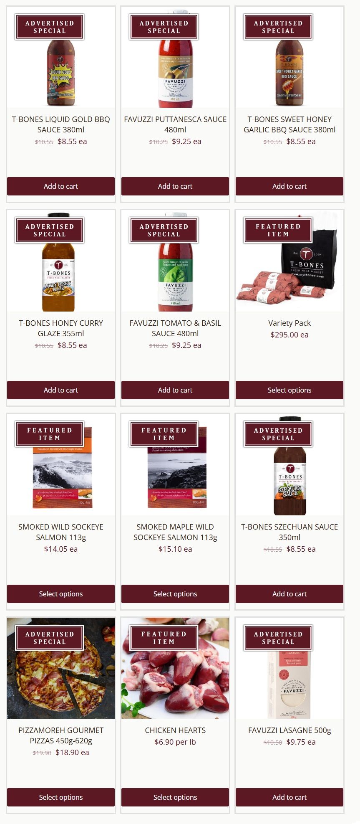Image resolution: width=360 pixels, height=824 pixels.
Task: Add T-Bones Honey Curry Glaze to cart
Action: [x=61, y=390]
